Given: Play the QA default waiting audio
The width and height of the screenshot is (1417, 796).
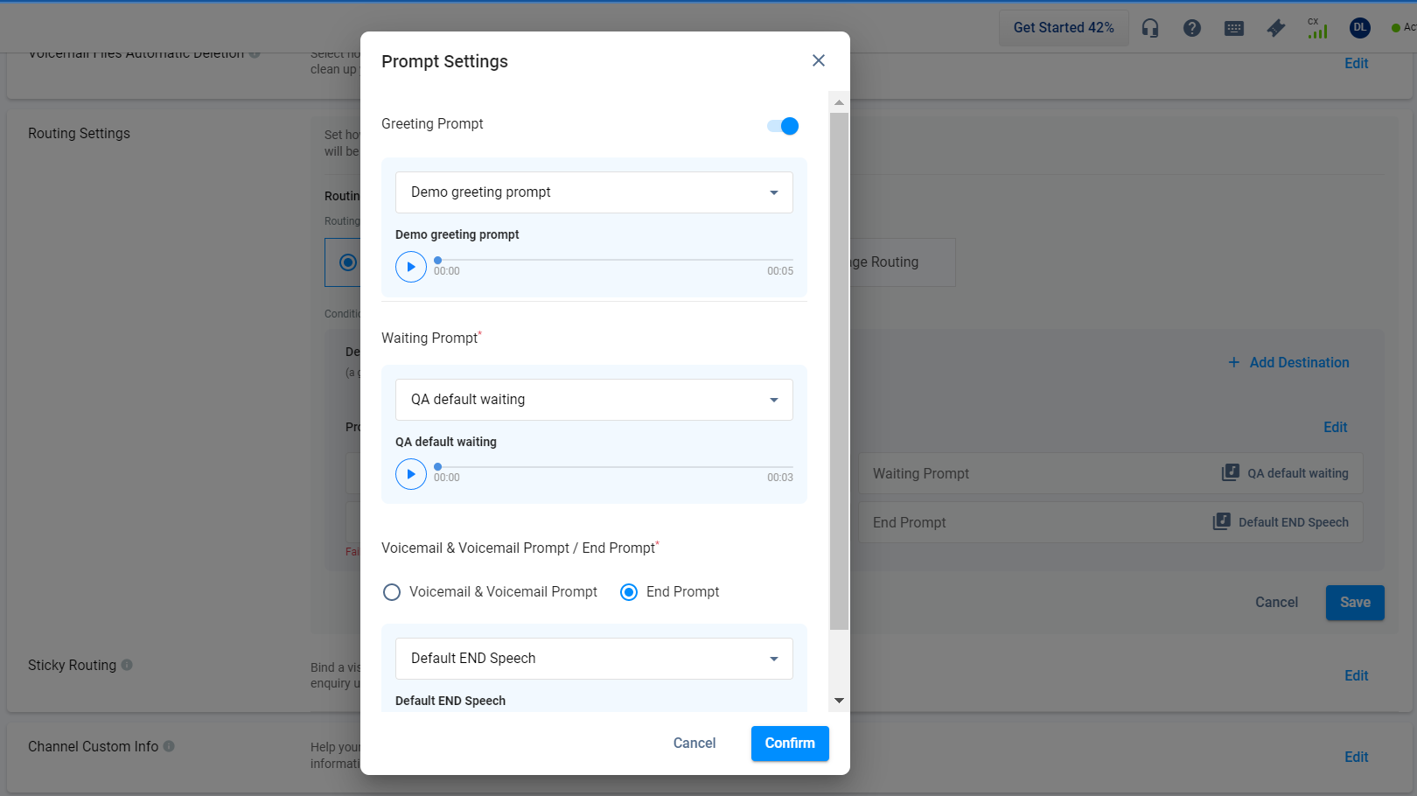Looking at the screenshot, I should 411,474.
